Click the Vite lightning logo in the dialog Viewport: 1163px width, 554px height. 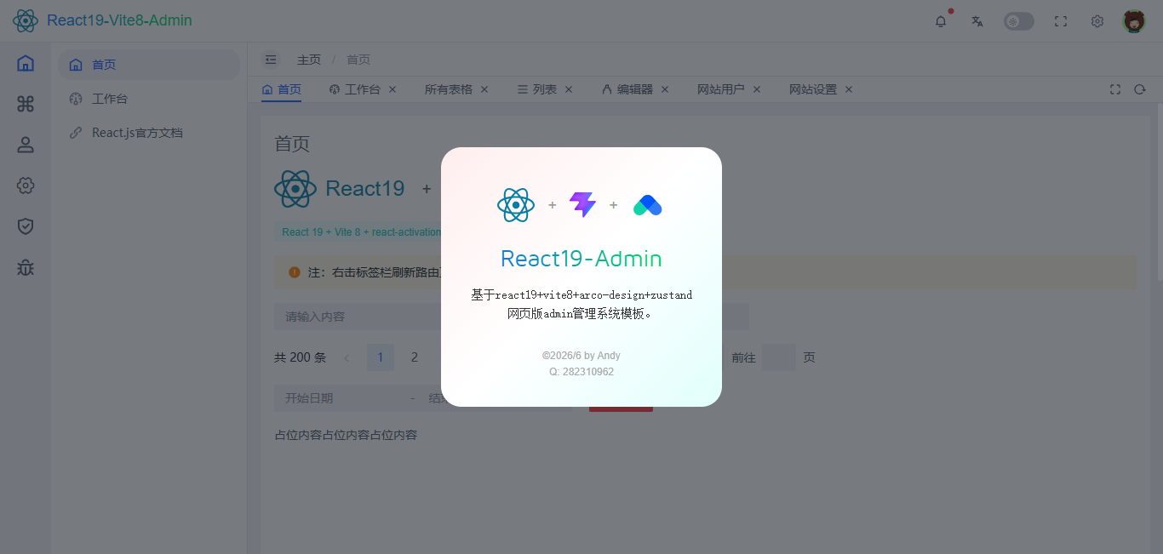coord(582,205)
